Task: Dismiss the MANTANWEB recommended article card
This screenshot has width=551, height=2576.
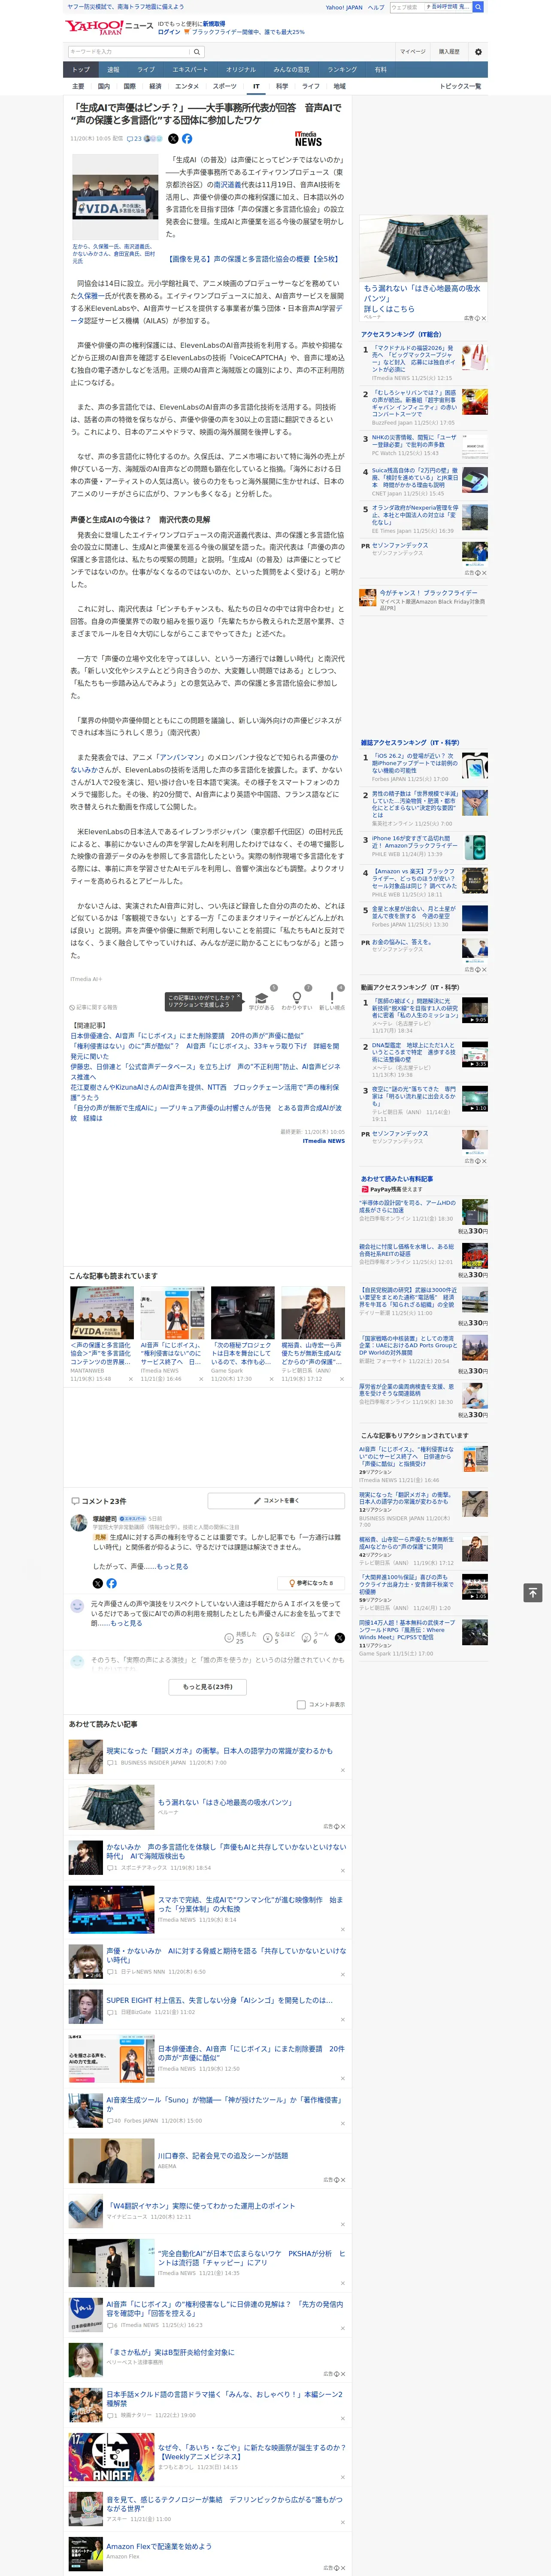Action: click(x=130, y=1379)
